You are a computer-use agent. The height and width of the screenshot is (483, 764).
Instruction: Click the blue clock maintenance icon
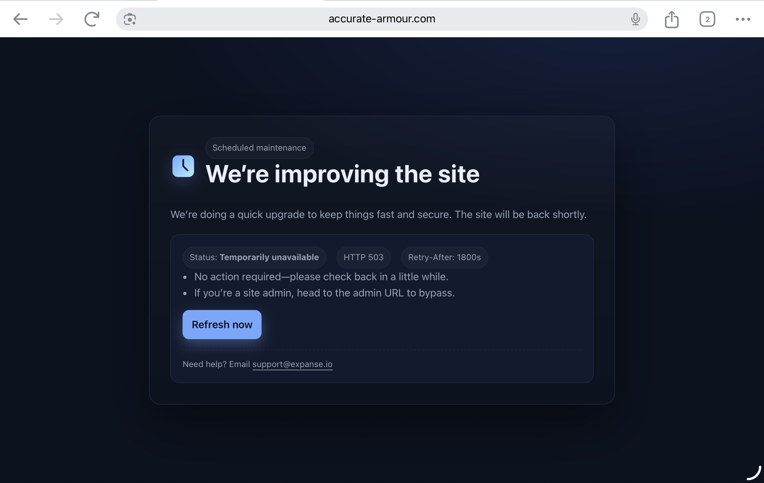[183, 166]
